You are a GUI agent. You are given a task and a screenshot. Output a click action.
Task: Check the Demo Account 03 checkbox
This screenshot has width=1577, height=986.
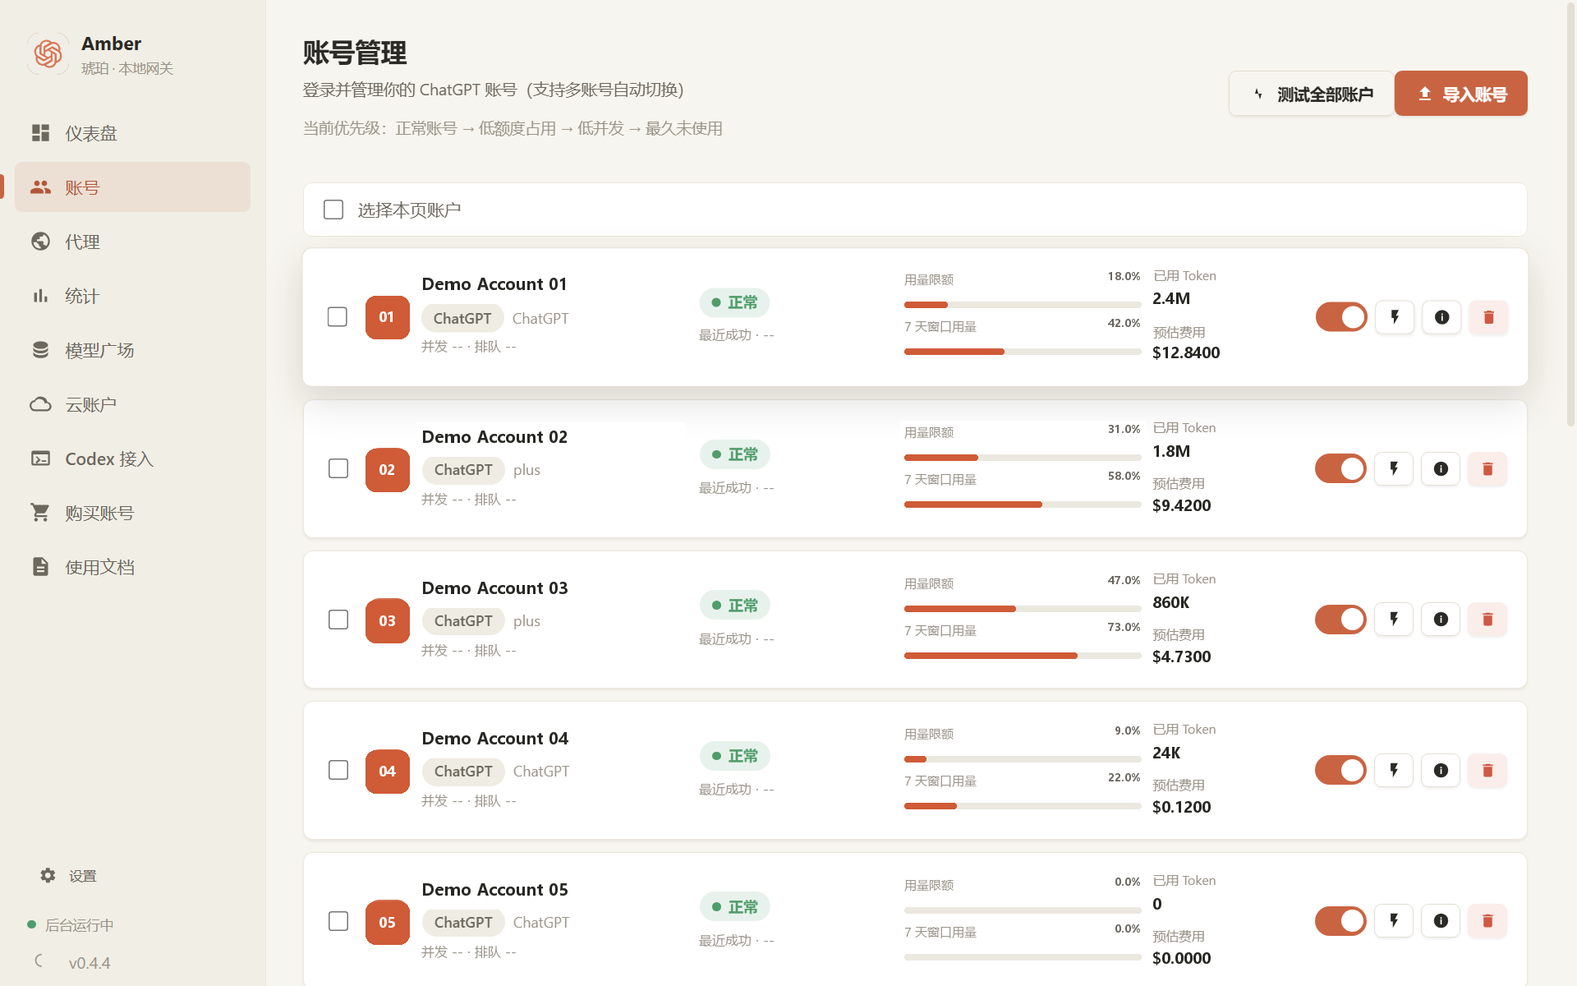coord(338,620)
